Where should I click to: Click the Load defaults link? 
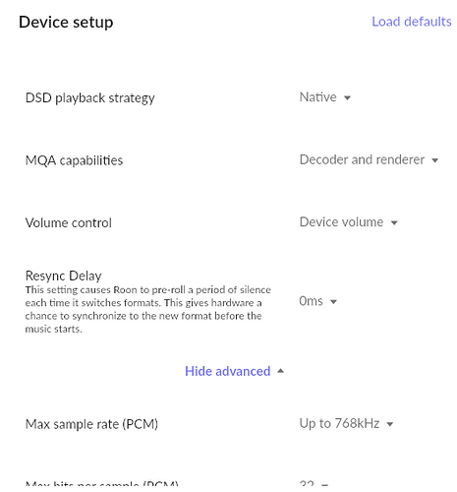pyautogui.click(x=412, y=22)
